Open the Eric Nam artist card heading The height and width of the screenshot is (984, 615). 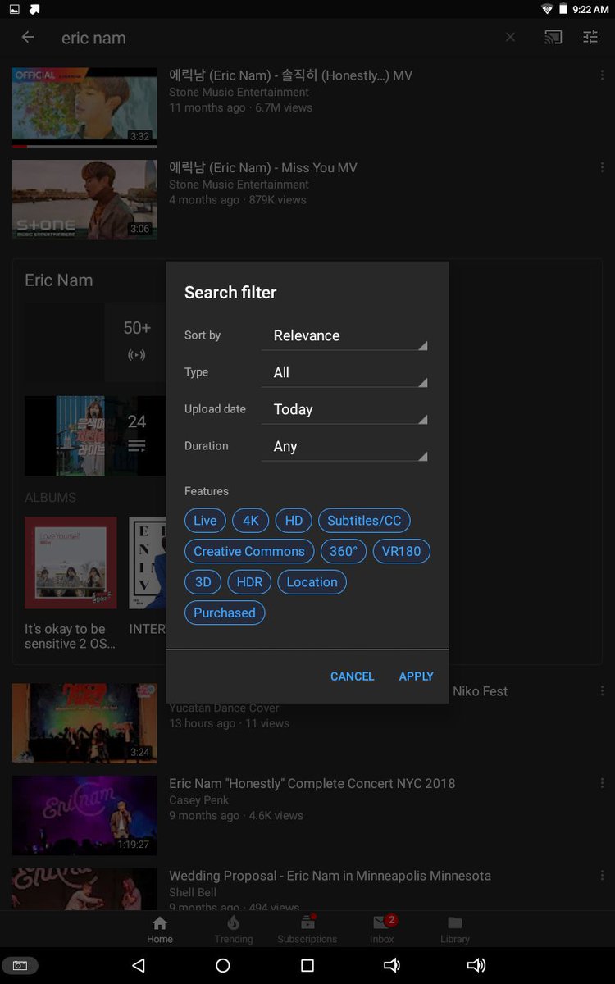tap(59, 280)
